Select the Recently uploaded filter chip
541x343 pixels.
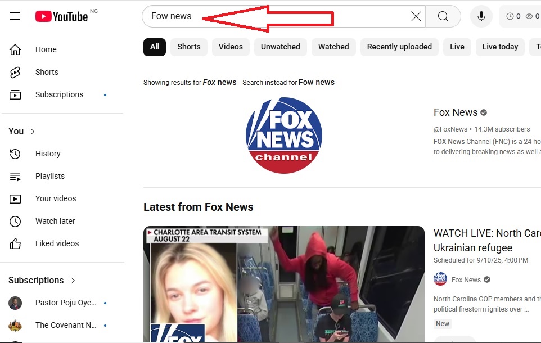(399, 47)
